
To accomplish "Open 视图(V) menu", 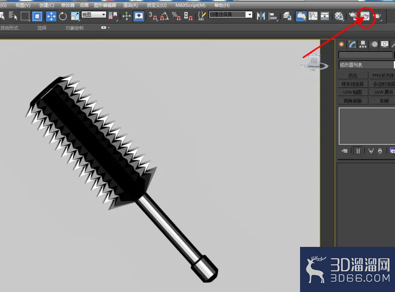I will pyautogui.click(x=23, y=5).
